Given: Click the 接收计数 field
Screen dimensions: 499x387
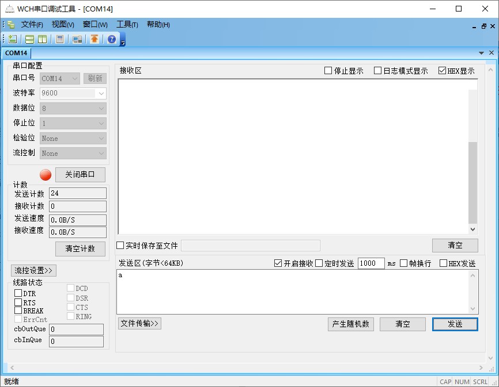Looking at the screenshot, I should coord(78,206).
